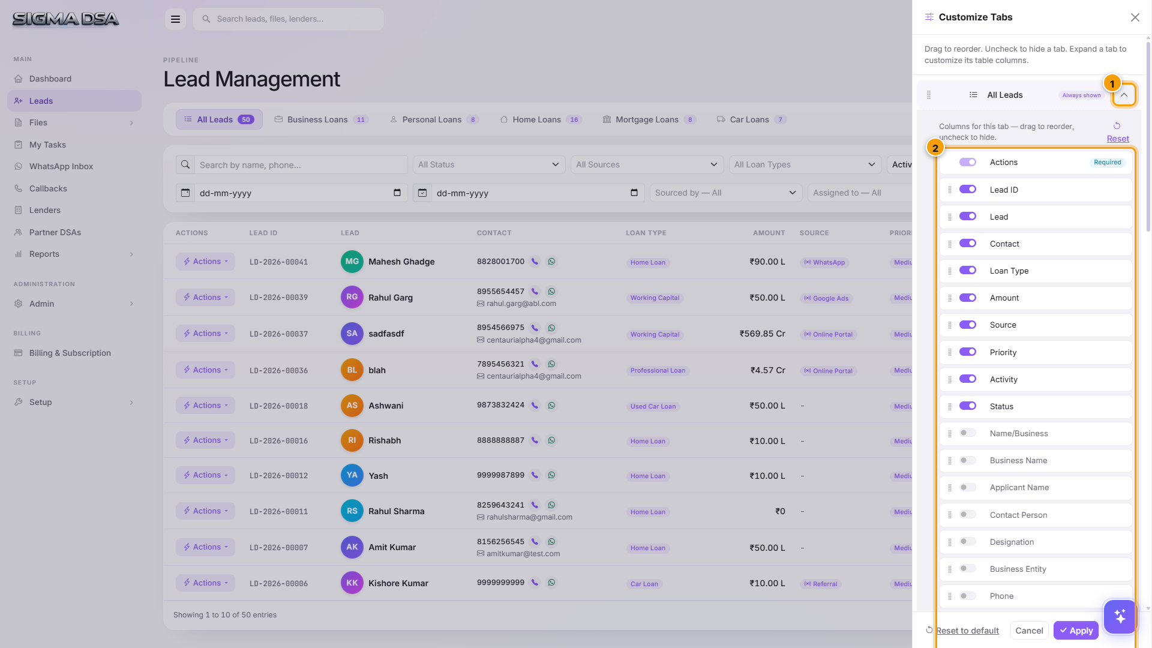
Task: Click WhatsApp icon for Kishore Kumar
Action: tap(551, 583)
